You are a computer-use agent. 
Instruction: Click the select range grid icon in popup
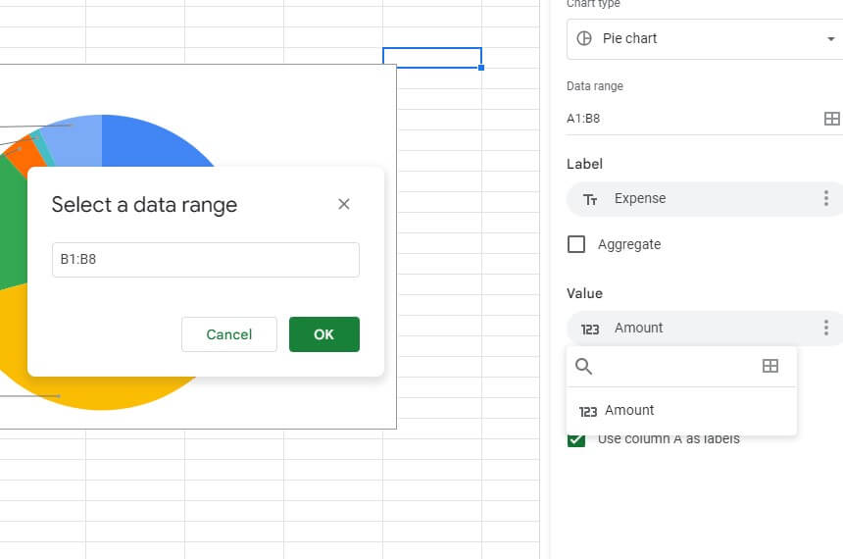pos(769,367)
